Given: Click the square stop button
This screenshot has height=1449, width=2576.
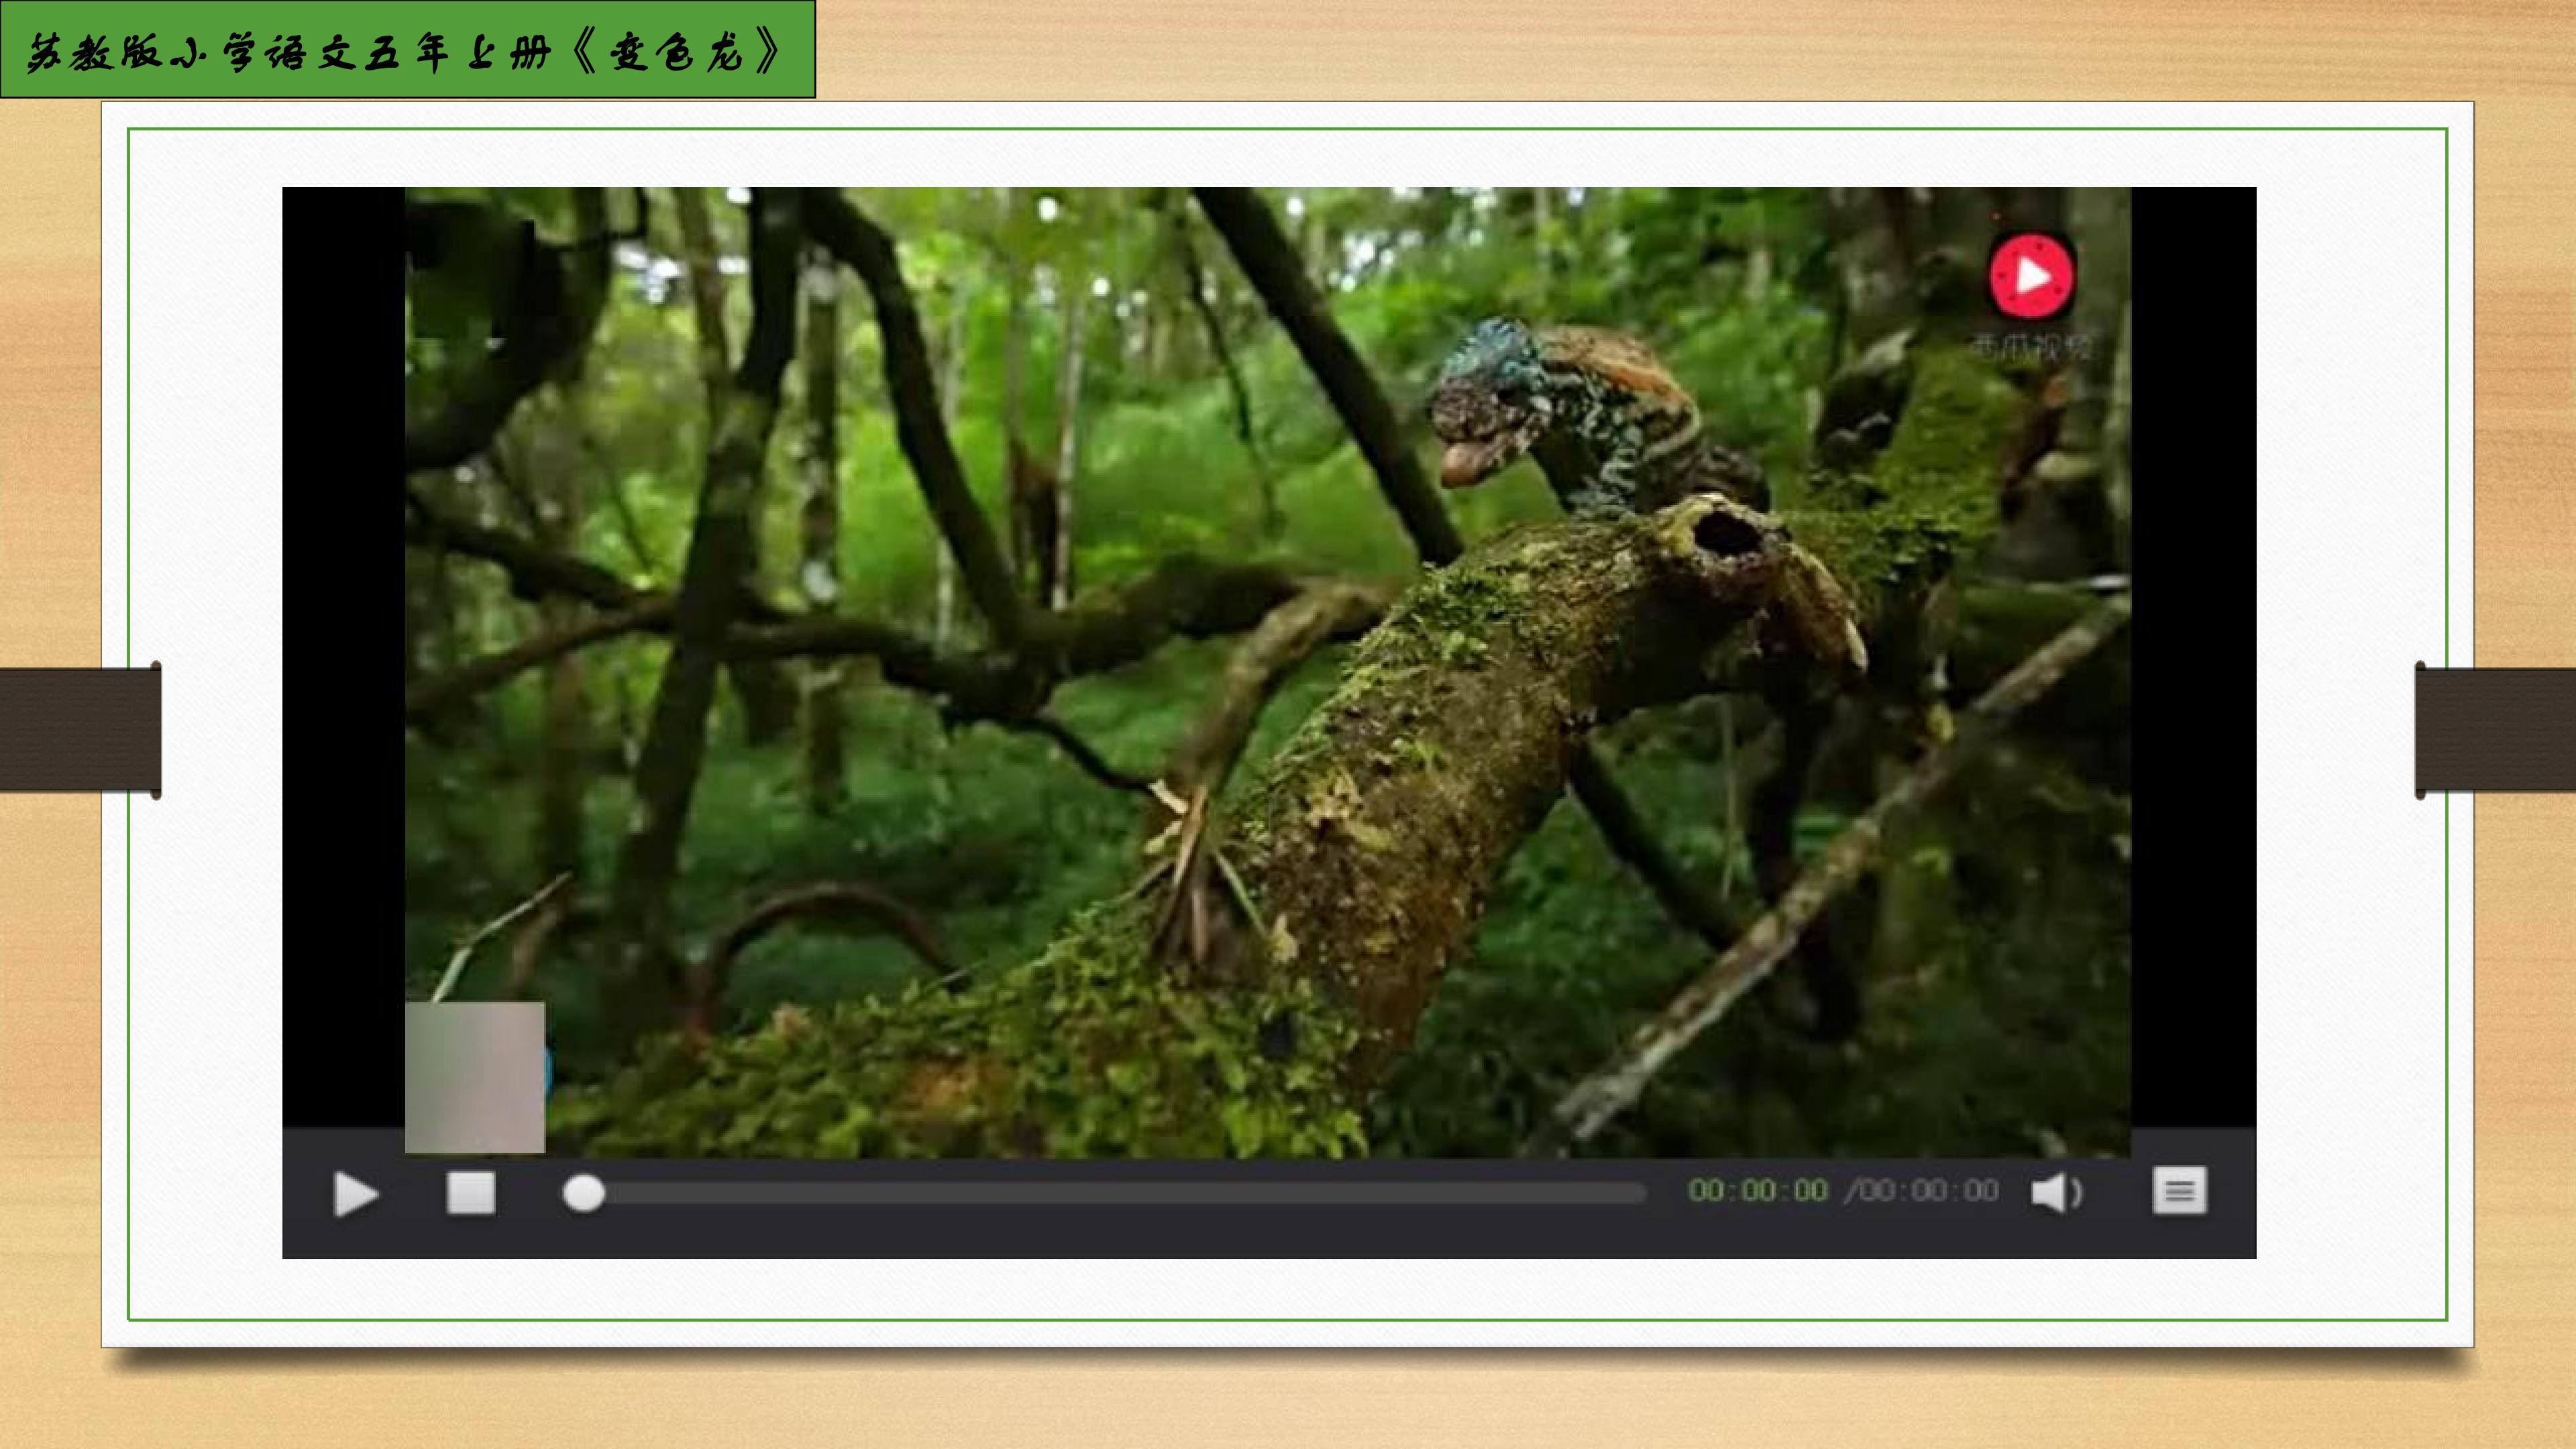Looking at the screenshot, I should coord(470,1193).
